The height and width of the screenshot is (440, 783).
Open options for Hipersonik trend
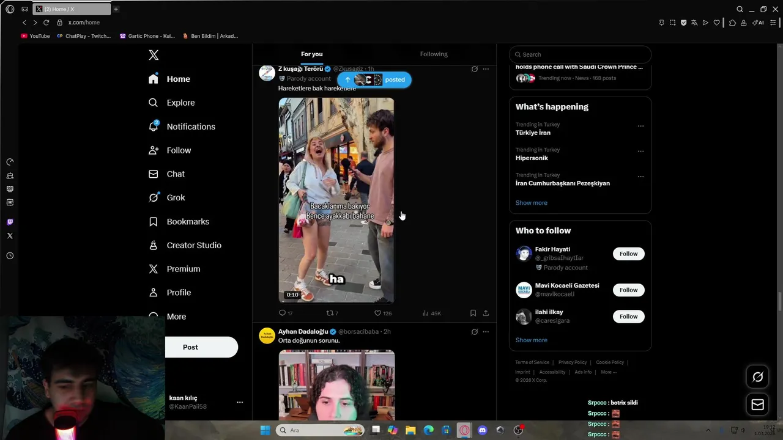(x=640, y=151)
